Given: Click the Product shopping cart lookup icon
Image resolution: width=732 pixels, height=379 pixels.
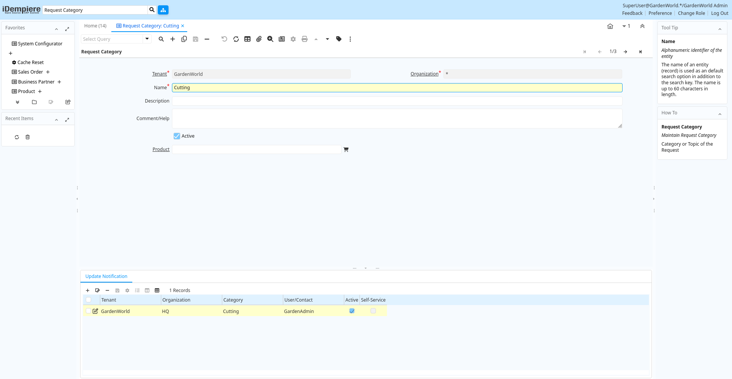Looking at the screenshot, I should pos(346,149).
